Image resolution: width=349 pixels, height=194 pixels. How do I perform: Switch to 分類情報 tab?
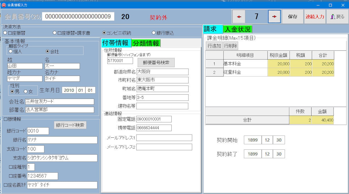[x=146, y=43]
